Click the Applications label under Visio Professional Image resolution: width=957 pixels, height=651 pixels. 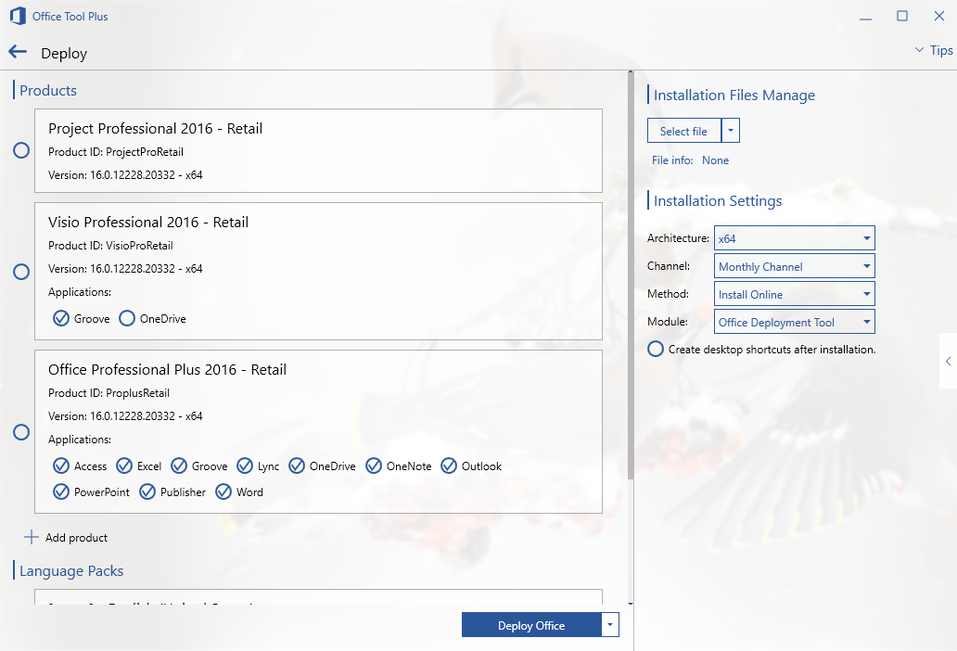tap(80, 292)
